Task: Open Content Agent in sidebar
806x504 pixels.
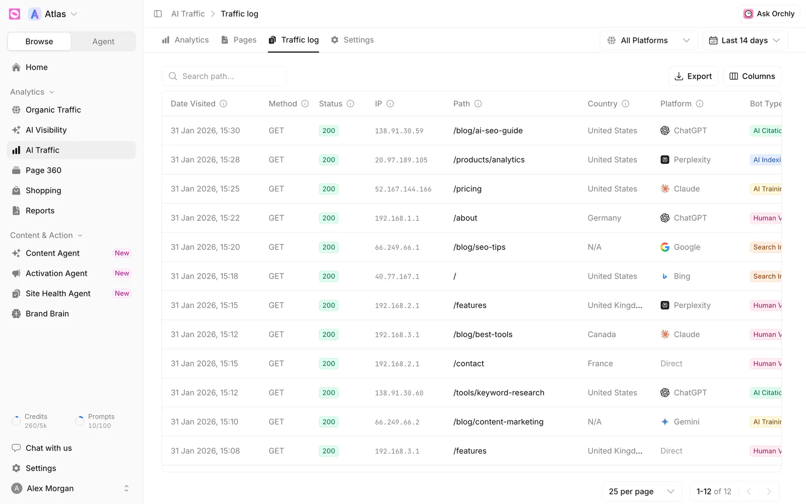Action: click(72, 253)
